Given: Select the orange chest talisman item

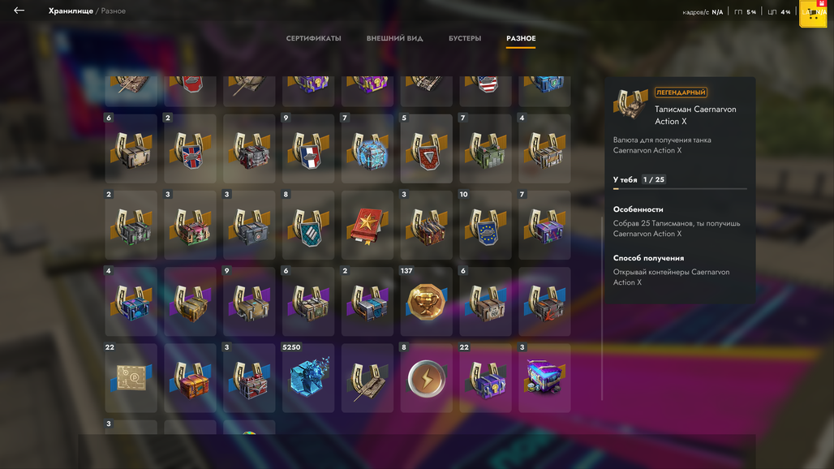Looking at the screenshot, I should [x=190, y=378].
